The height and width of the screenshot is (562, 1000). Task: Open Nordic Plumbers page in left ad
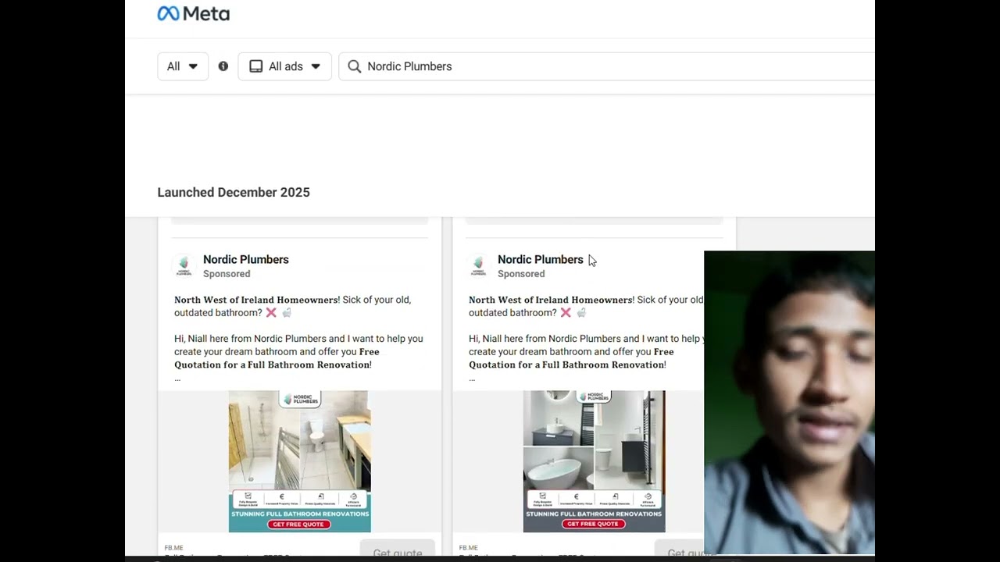[x=246, y=259]
